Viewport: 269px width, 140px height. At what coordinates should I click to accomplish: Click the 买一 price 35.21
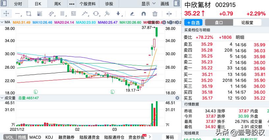tap(207, 75)
